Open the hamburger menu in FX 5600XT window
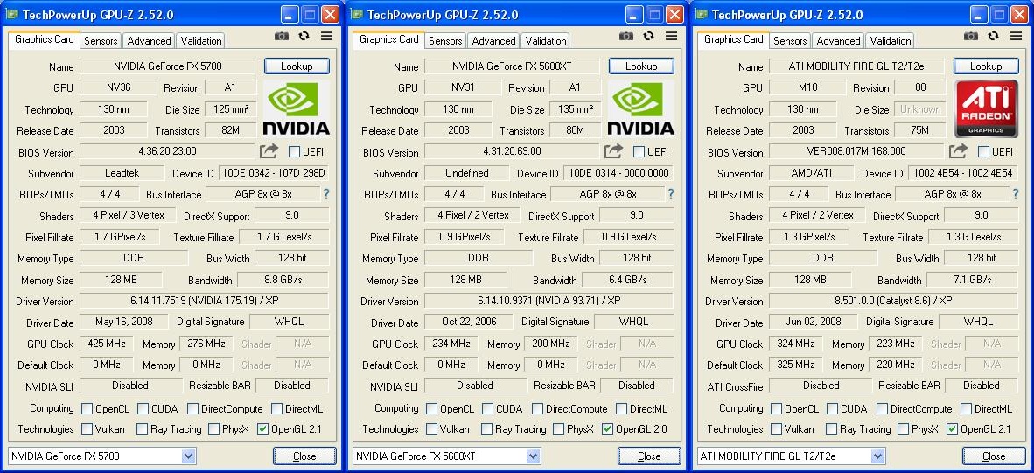 [x=671, y=36]
